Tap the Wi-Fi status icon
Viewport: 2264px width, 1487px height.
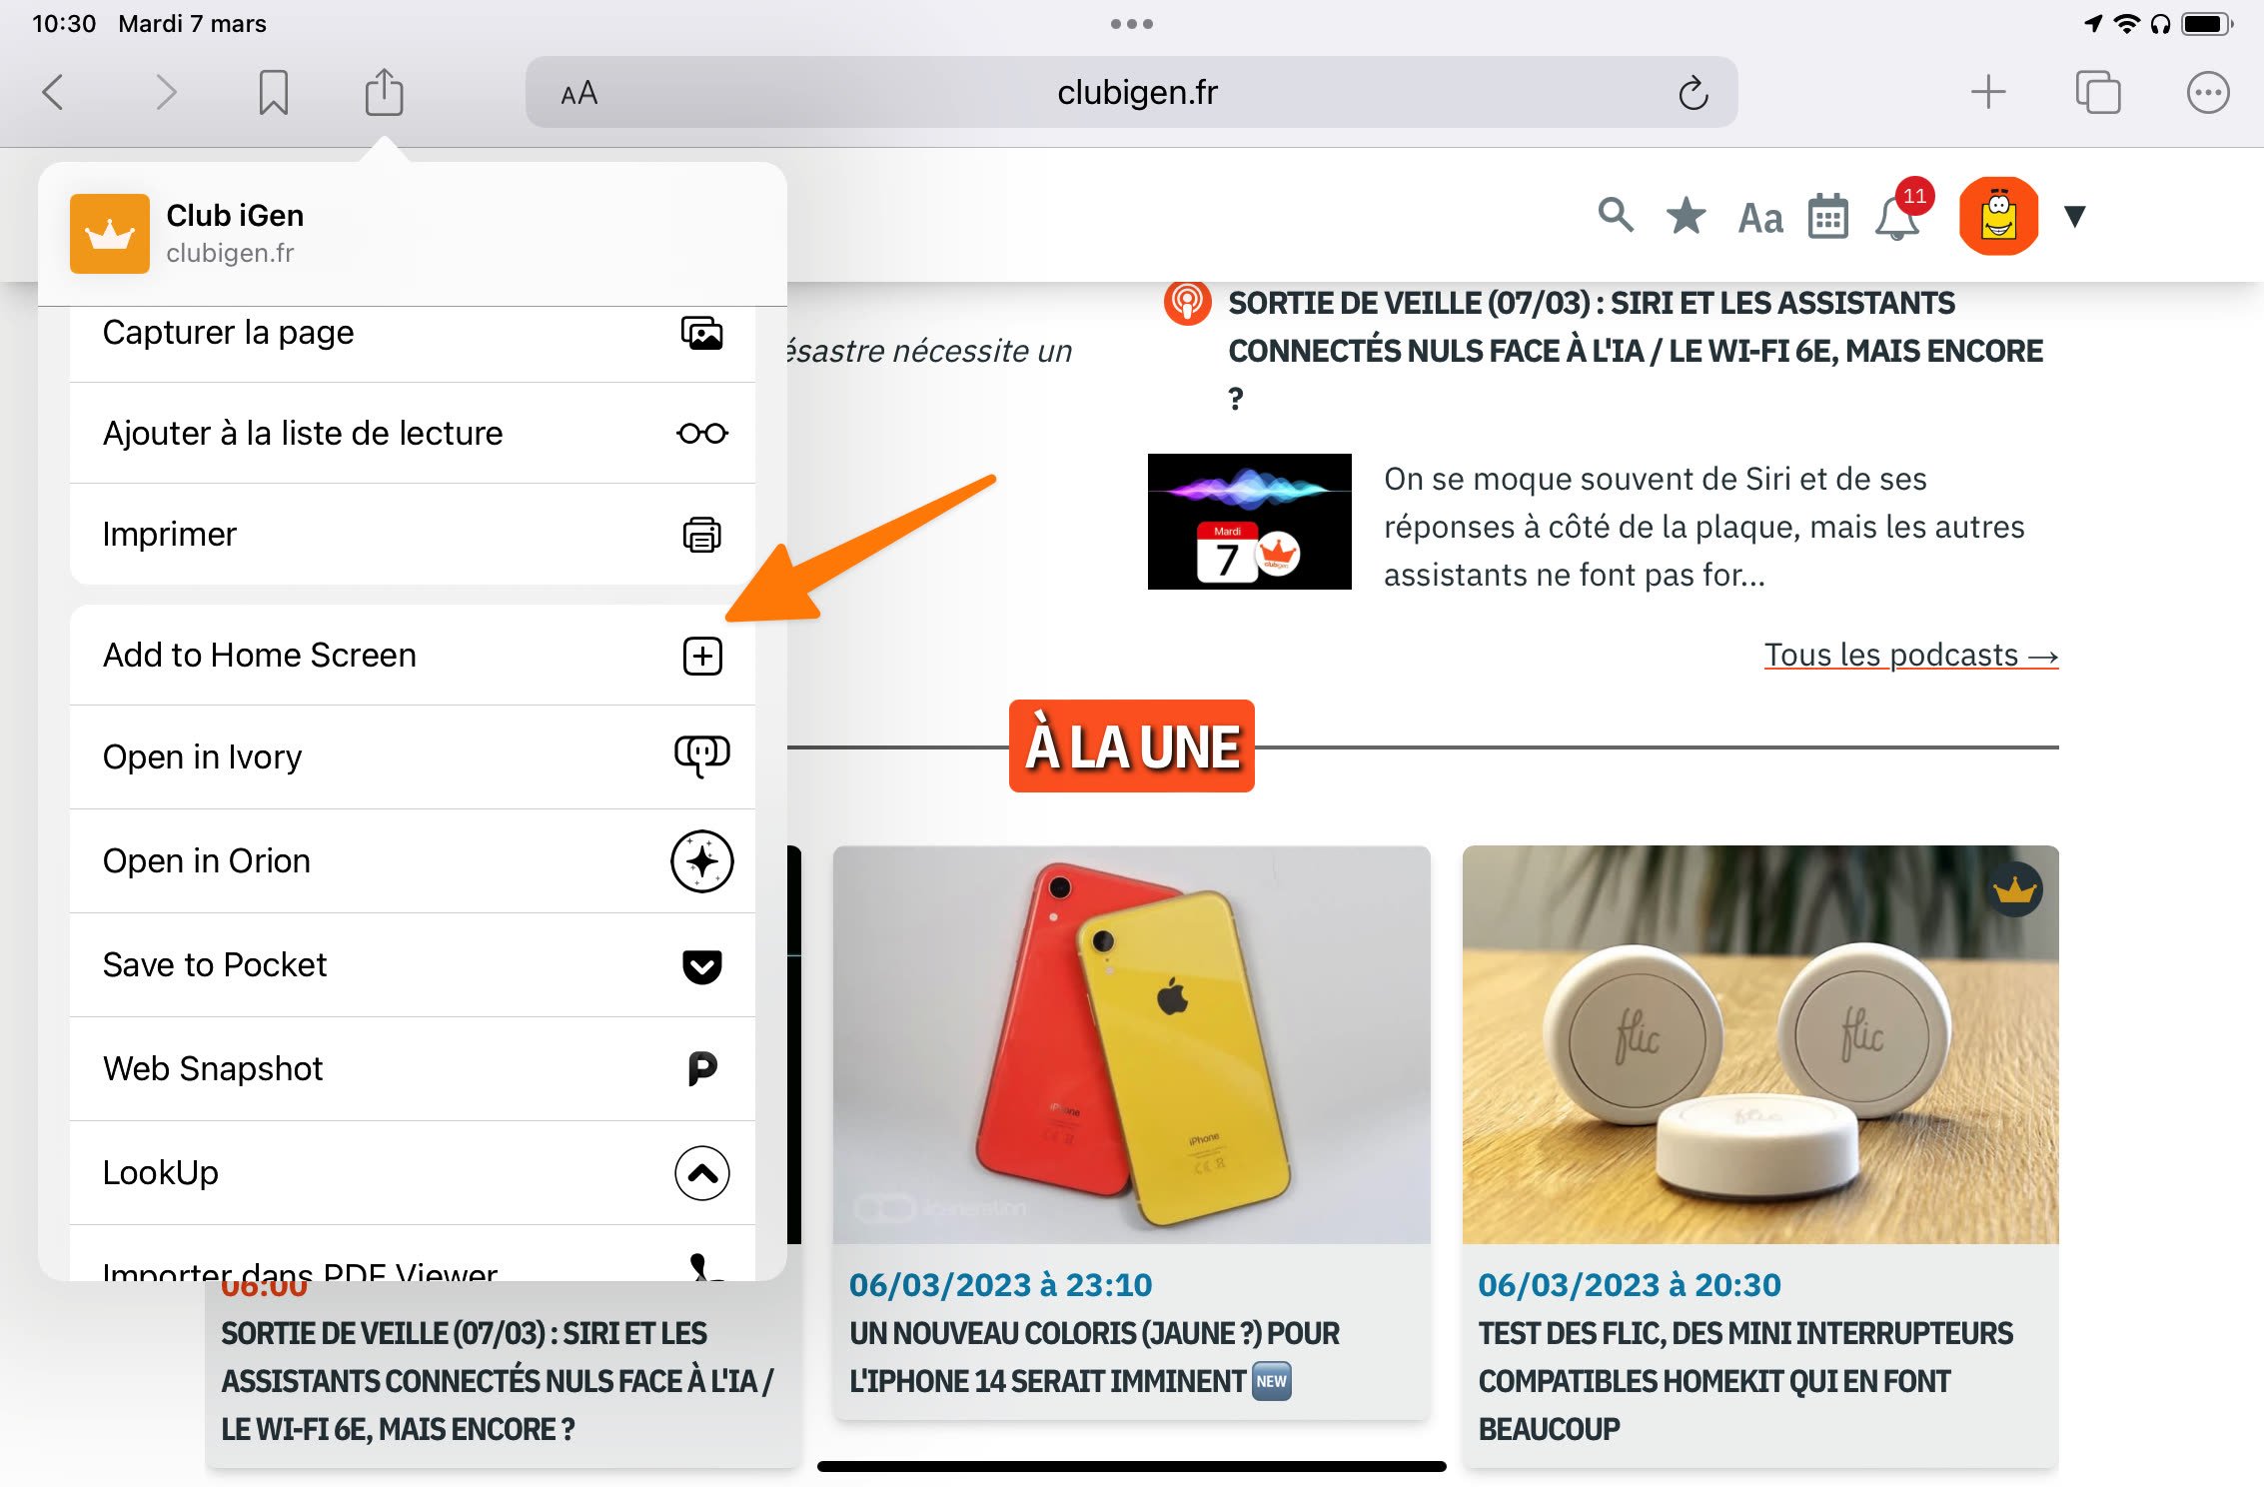click(x=2127, y=24)
